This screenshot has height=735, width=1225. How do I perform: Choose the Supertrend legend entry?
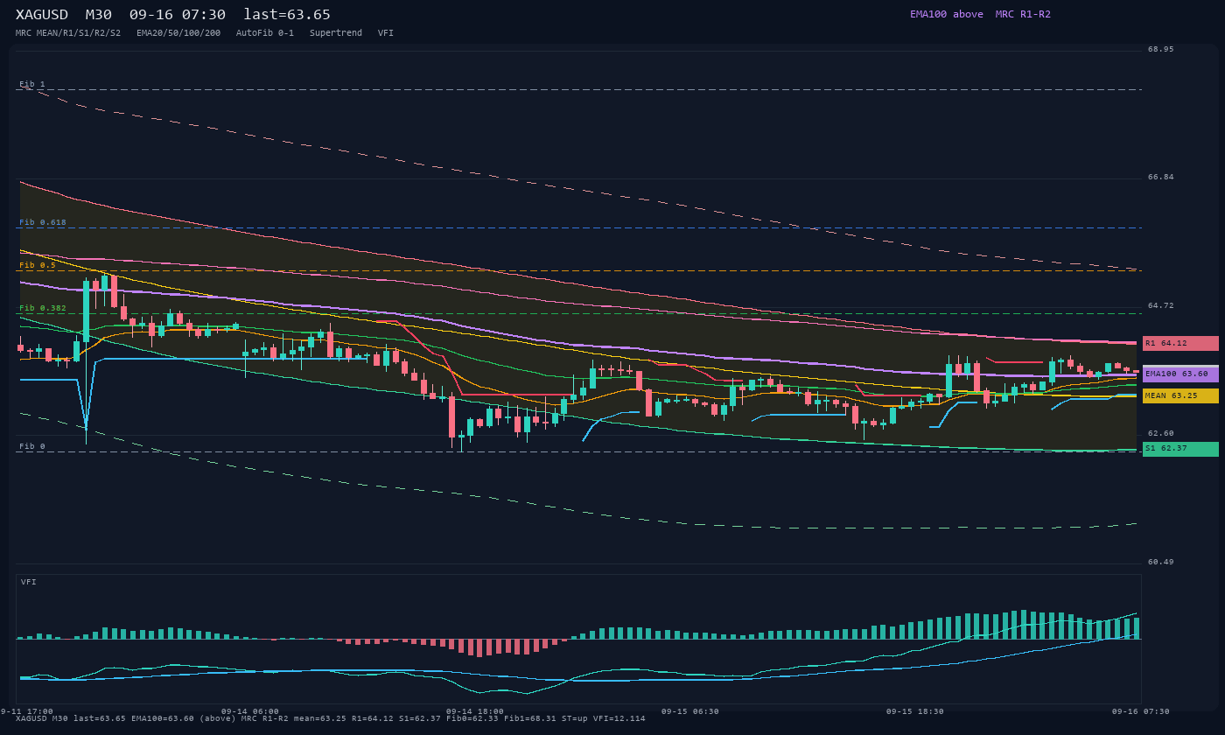pos(336,33)
